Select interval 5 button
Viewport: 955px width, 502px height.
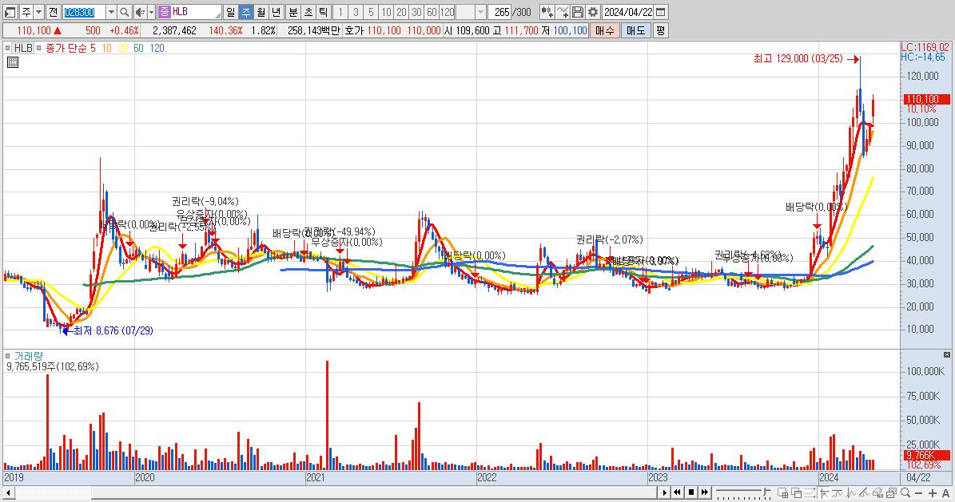point(371,12)
